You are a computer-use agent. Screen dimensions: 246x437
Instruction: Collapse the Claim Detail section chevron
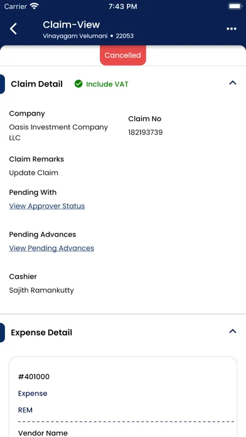[233, 83]
